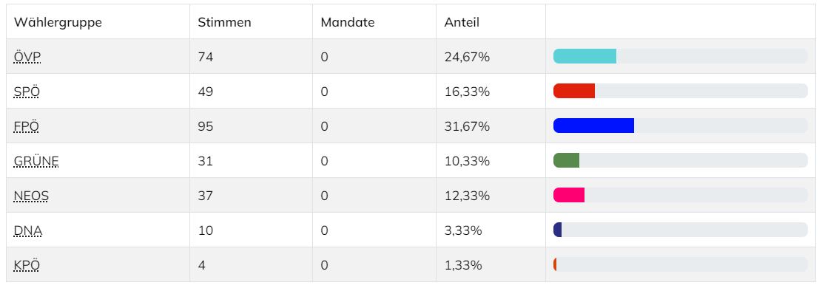Click the 24,67% share value for ÖVP
Screen dimensions: 822x288
pos(467,57)
